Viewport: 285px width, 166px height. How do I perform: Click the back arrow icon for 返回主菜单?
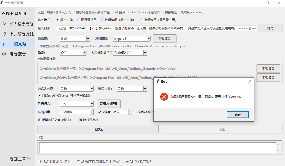pos(4,159)
